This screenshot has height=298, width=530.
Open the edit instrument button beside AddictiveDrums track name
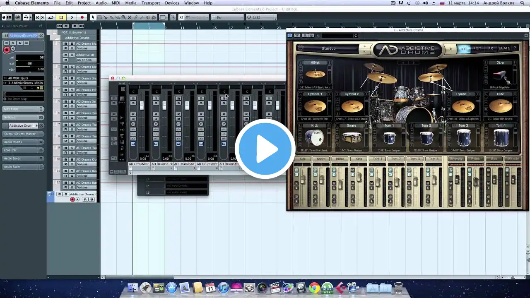pyautogui.click(x=41, y=36)
